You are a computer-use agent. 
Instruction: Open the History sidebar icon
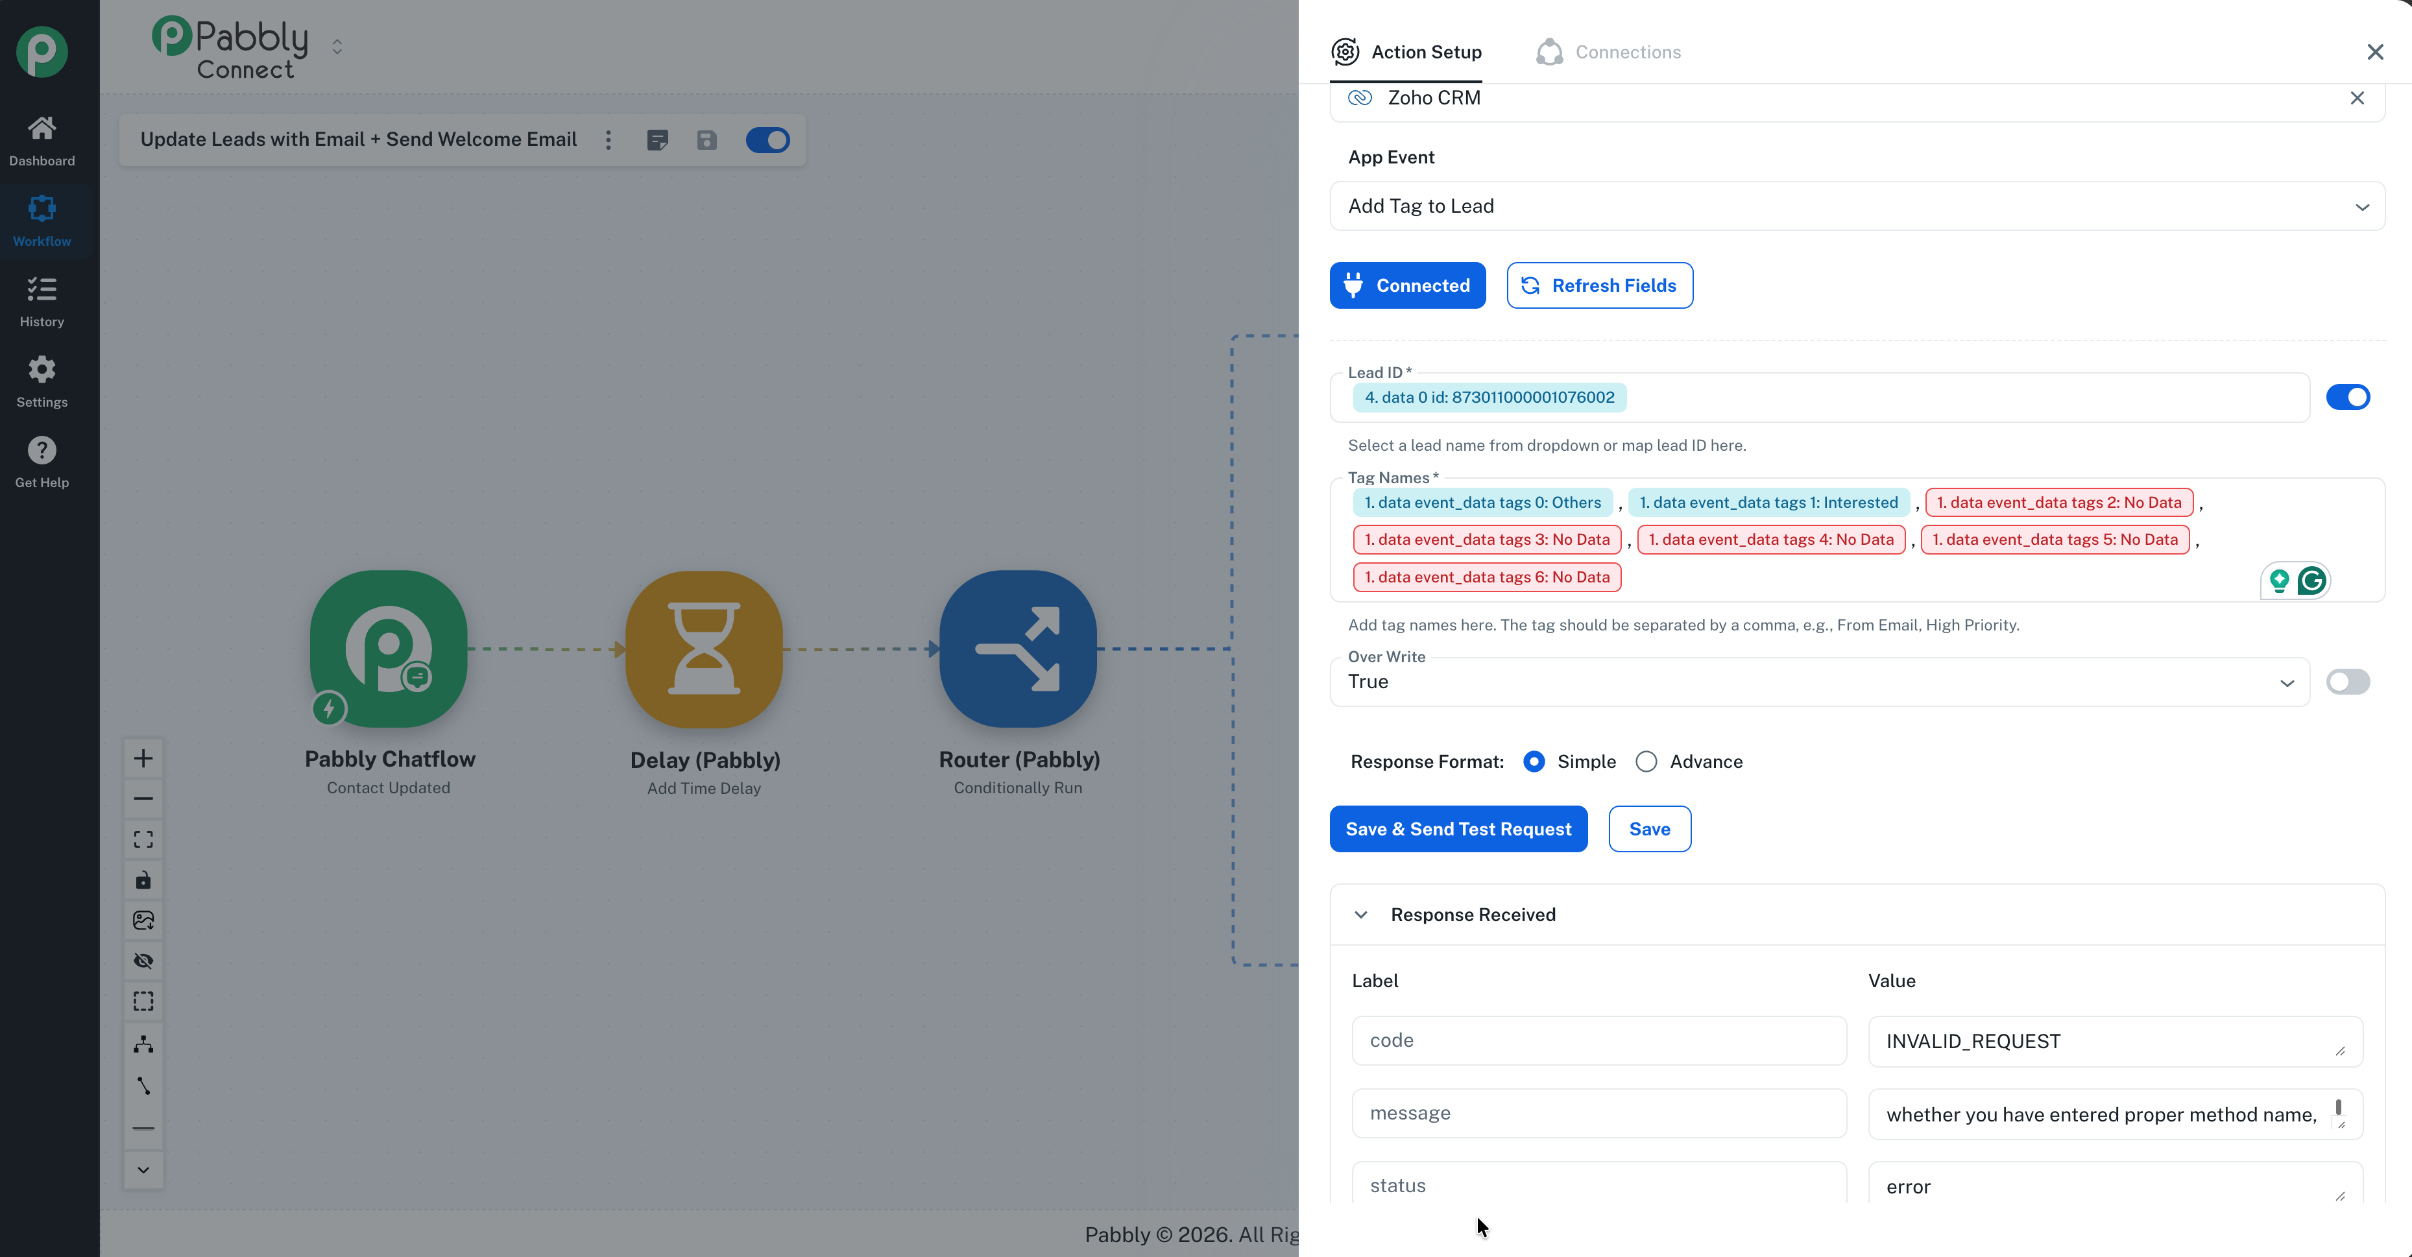[x=42, y=300]
